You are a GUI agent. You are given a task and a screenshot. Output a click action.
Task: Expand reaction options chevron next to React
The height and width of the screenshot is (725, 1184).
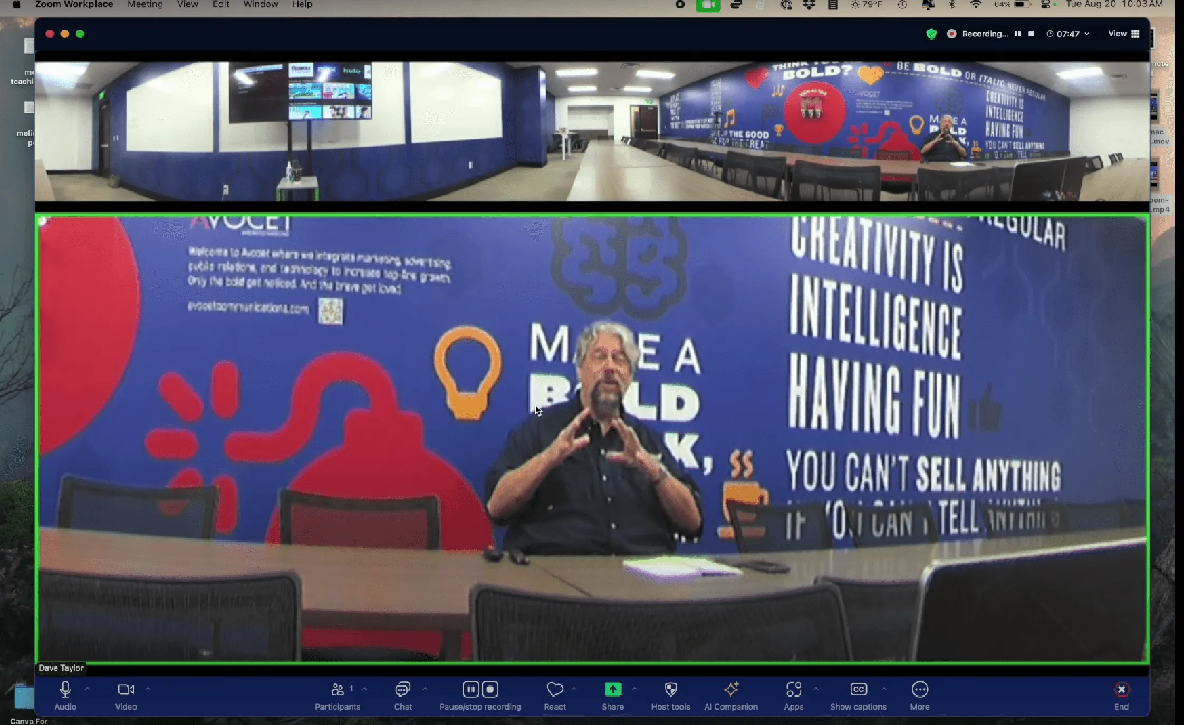pyautogui.click(x=574, y=689)
